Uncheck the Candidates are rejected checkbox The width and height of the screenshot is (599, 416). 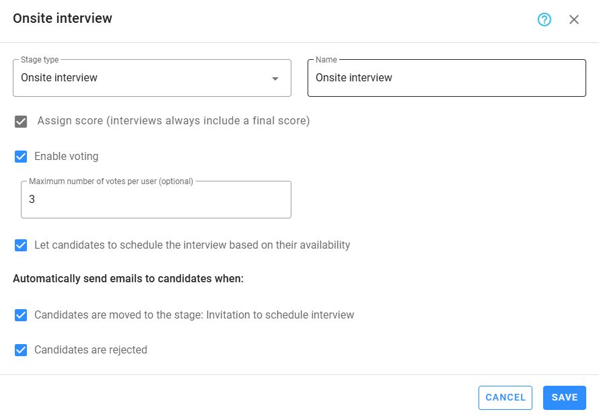click(21, 350)
